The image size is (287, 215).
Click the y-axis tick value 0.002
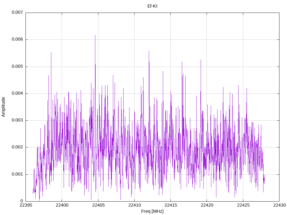coord(17,147)
